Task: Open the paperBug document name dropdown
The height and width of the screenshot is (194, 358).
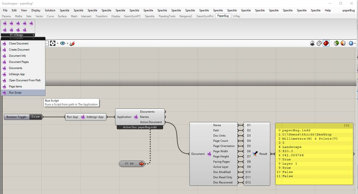Action: 348,10
